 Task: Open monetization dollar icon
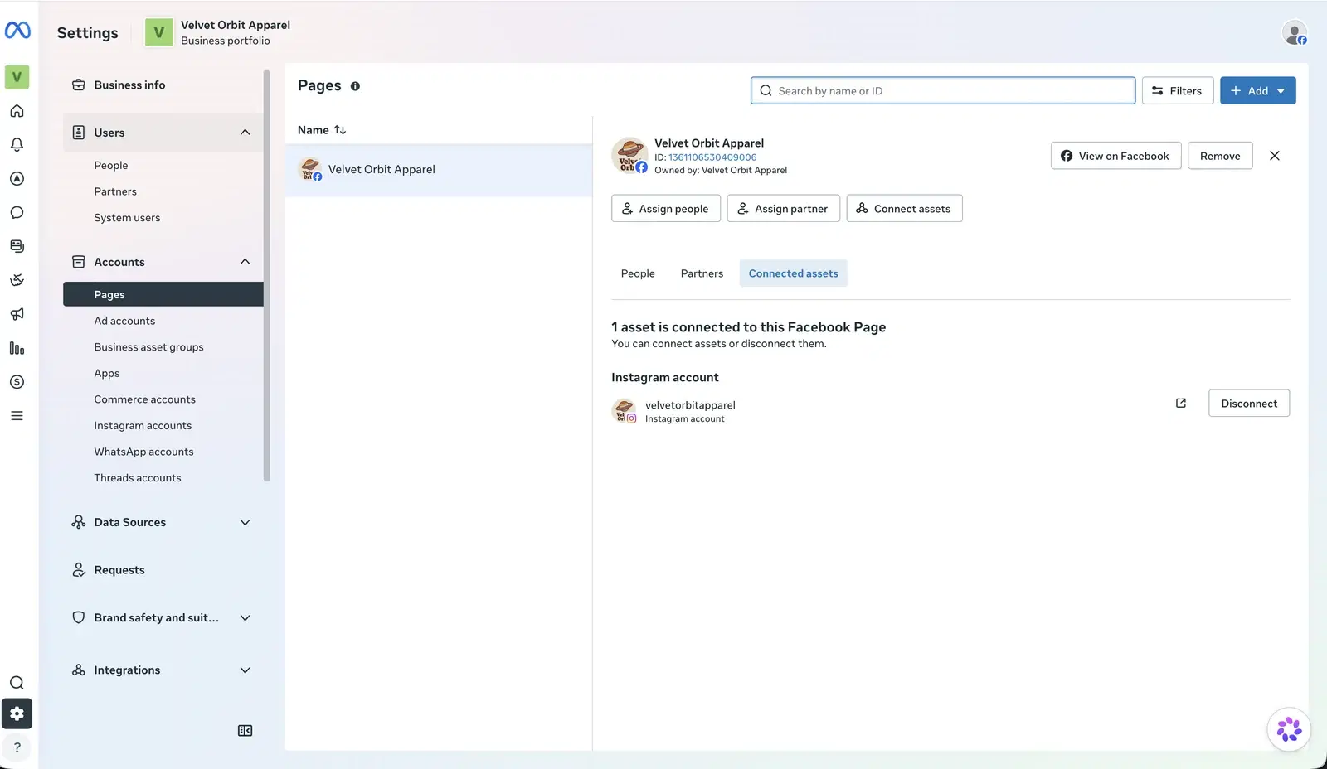17,382
